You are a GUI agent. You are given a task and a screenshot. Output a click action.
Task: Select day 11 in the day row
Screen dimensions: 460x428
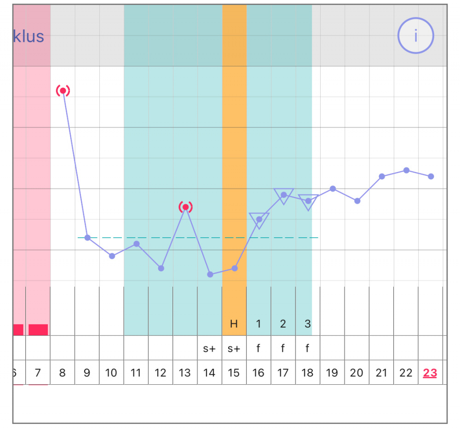(x=136, y=373)
